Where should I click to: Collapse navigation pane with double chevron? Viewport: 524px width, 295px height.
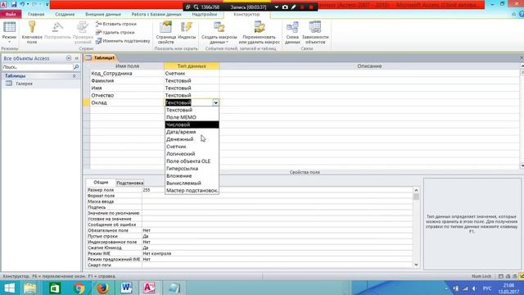click(x=76, y=58)
